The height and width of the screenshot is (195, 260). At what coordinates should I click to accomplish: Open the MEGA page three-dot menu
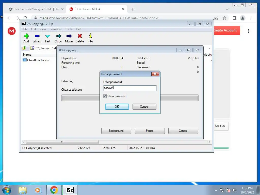(248, 31)
